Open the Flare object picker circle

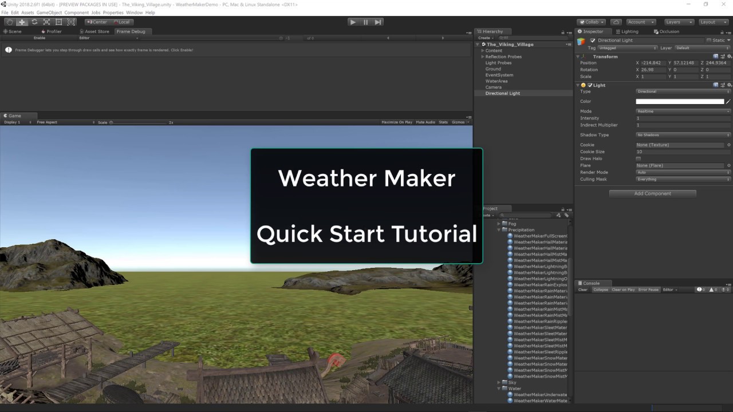(729, 165)
